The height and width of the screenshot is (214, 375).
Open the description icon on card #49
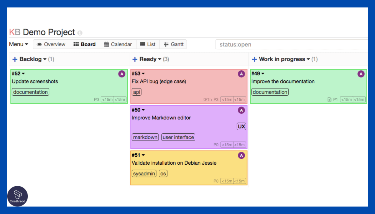point(329,99)
